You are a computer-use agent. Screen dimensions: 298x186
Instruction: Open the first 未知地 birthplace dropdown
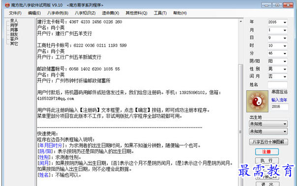pyautogui.click(x=268, y=124)
